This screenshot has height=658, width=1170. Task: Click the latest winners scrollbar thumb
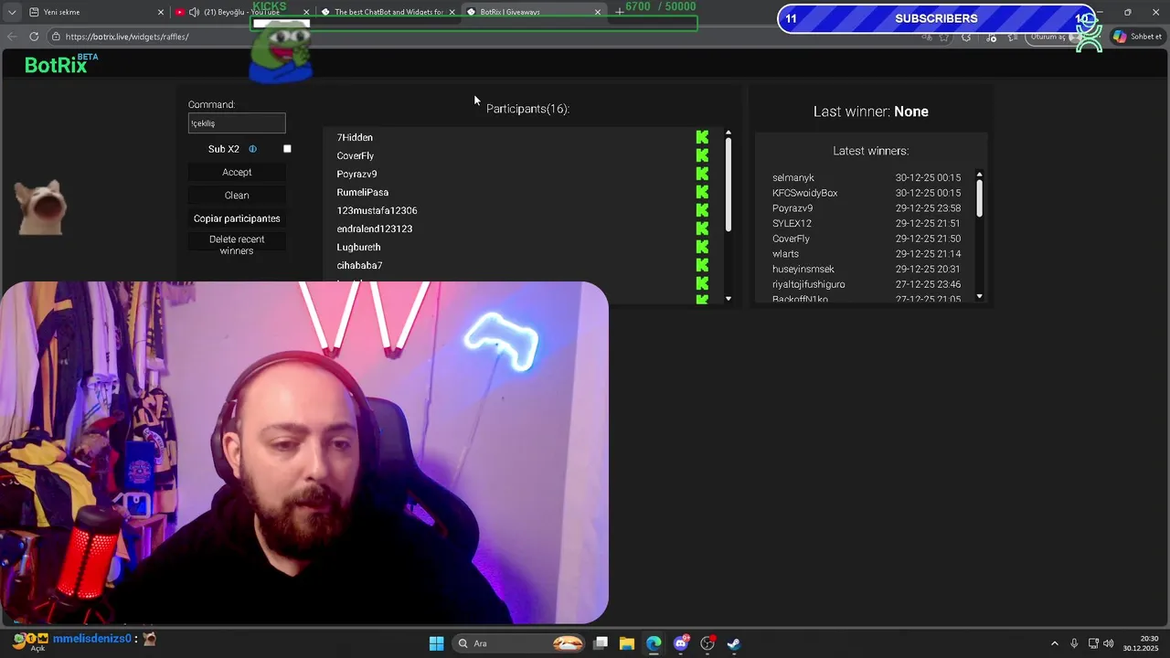[x=979, y=198]
